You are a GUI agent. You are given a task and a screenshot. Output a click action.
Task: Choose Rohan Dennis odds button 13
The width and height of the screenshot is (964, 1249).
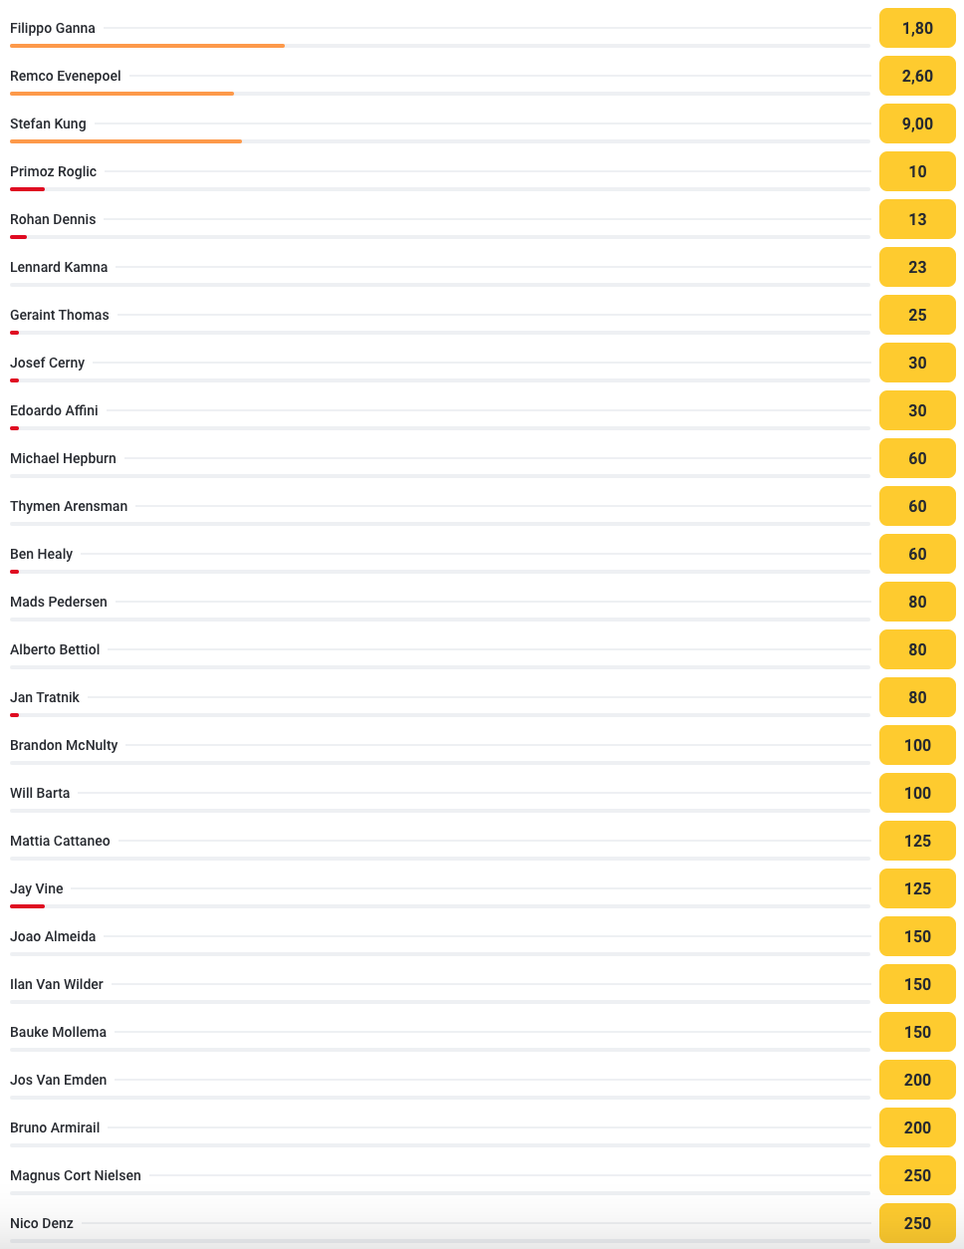(x=917, y=219)
